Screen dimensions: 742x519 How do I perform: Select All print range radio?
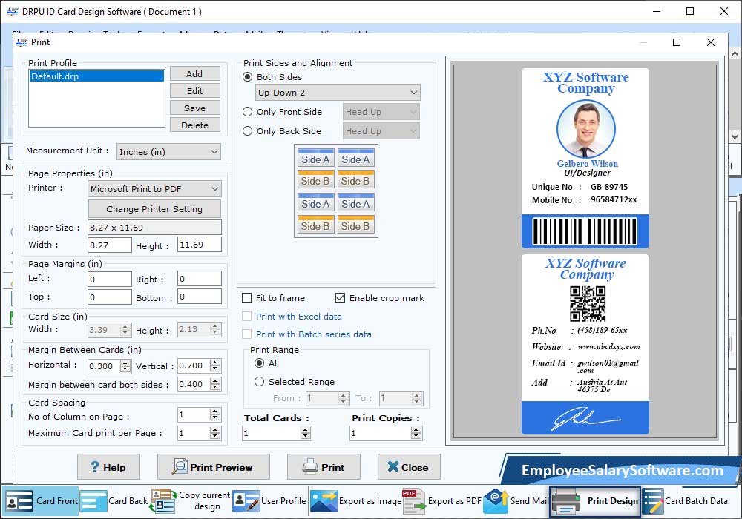(x=259, y=363)
